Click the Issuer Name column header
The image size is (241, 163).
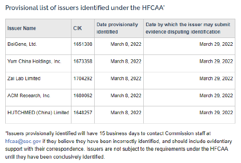[x=38, y=28]
